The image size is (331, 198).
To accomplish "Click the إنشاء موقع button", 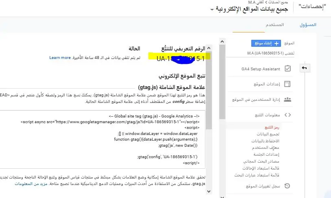I will (x=266, y=43).
